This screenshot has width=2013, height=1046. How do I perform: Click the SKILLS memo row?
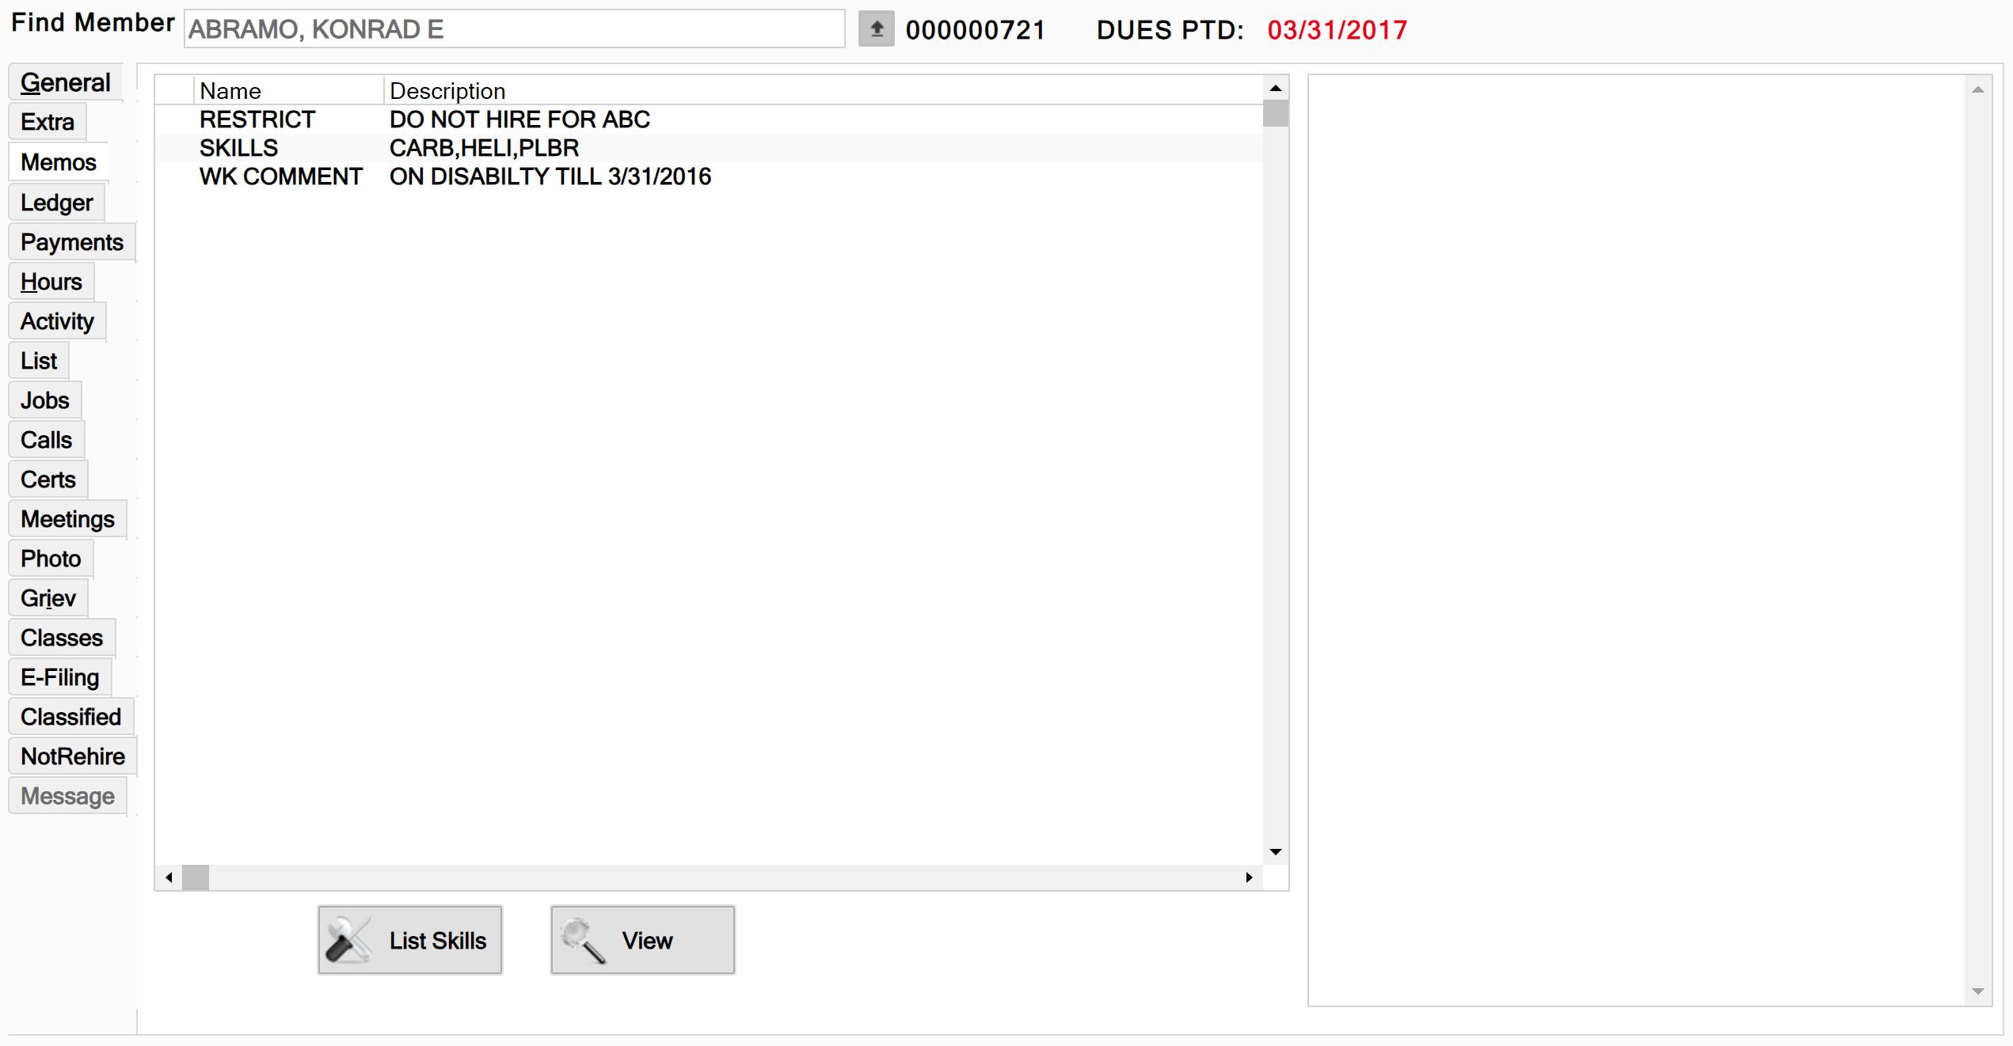(708, 148)
